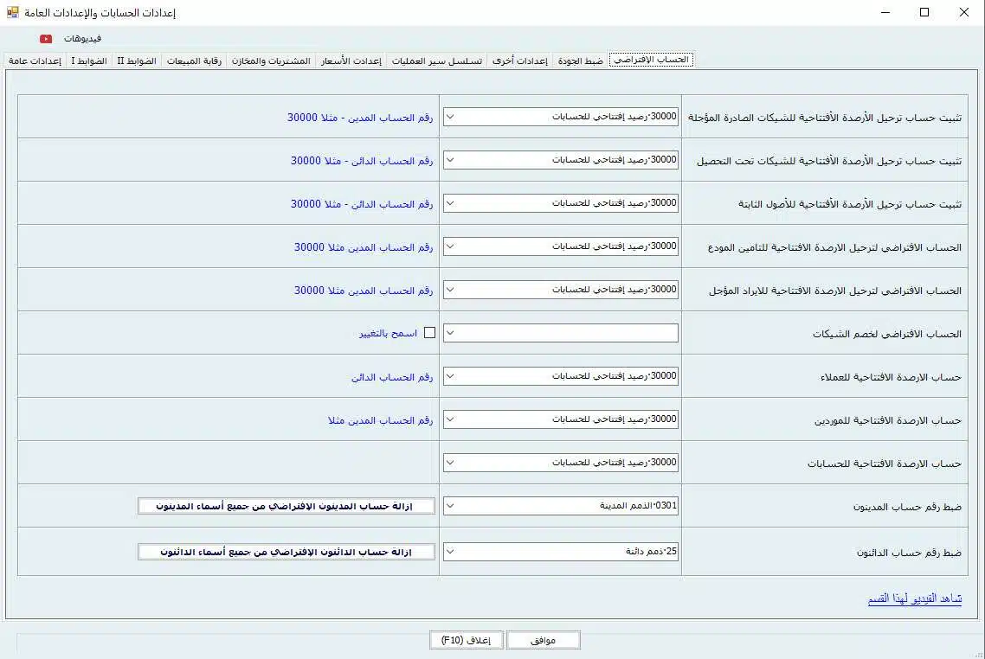
Task: Click 'إزالة حساب المدينون الإفتراضي' button
Action: click(x=286, y=506)
